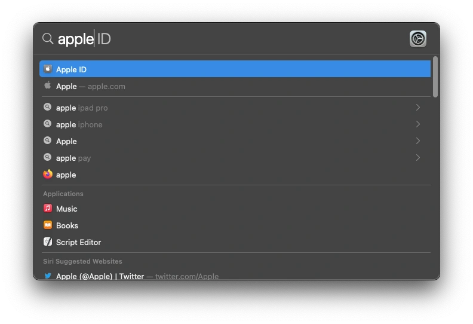
Task: Click the Spotlight magnifying glass icon
Action: point(48,39)
